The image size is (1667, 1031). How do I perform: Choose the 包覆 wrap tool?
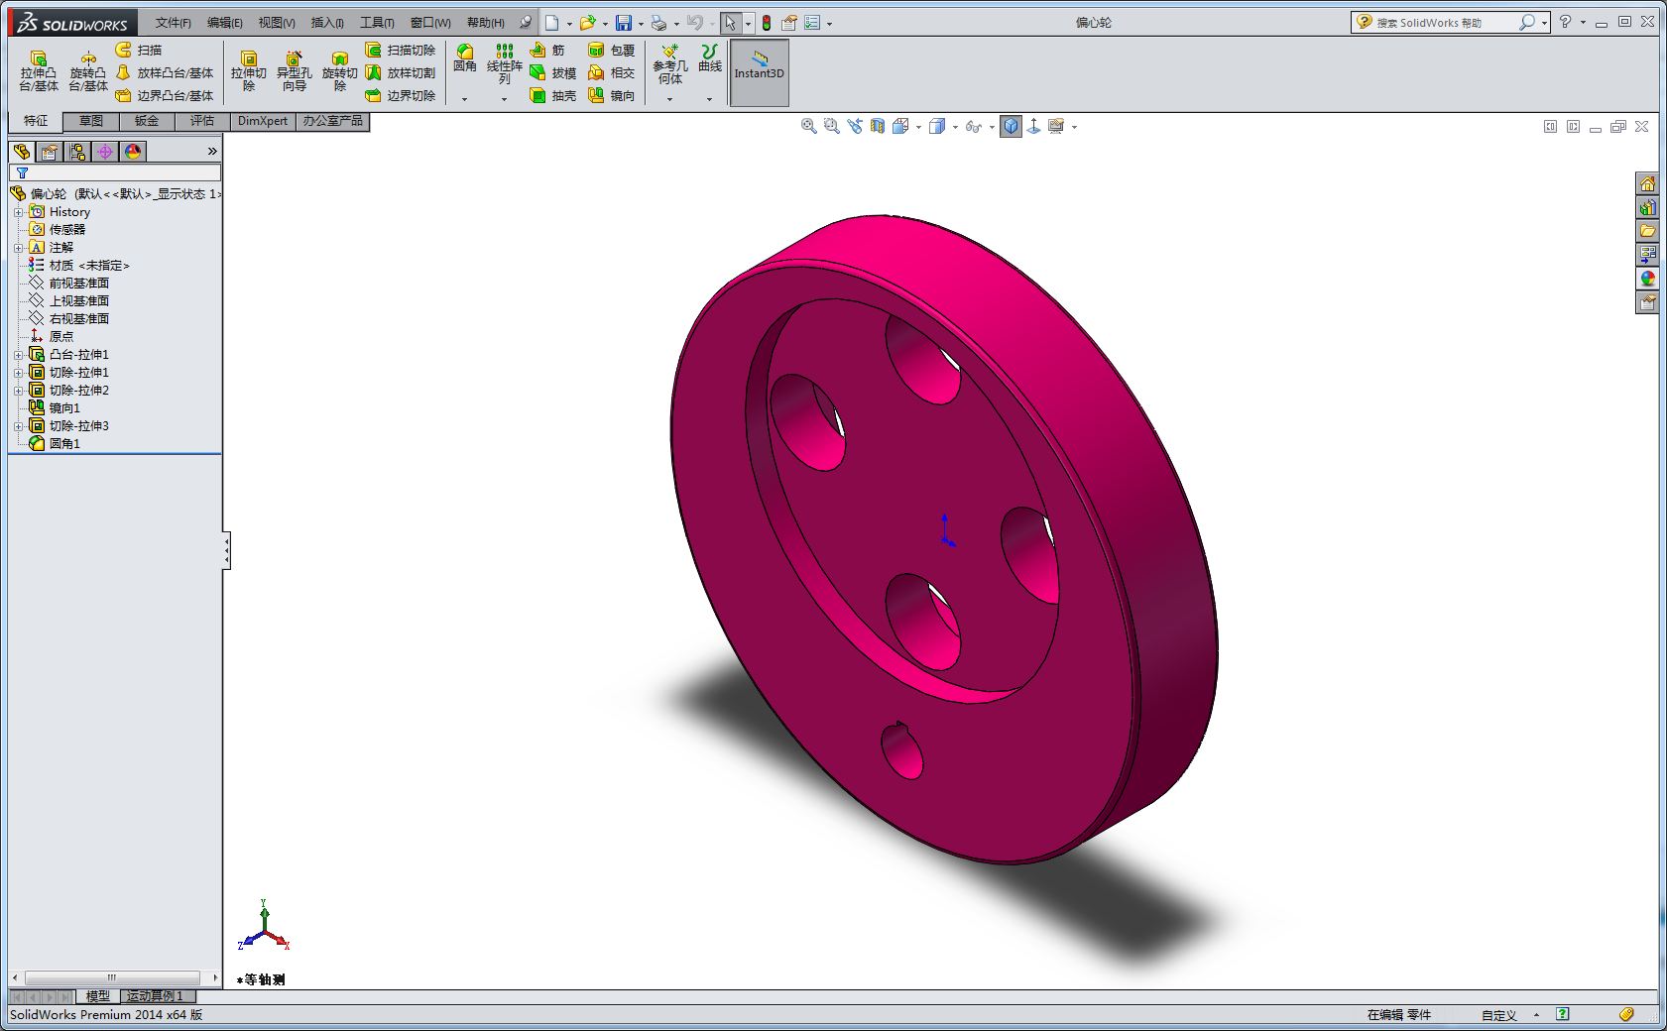pos(611,50)
